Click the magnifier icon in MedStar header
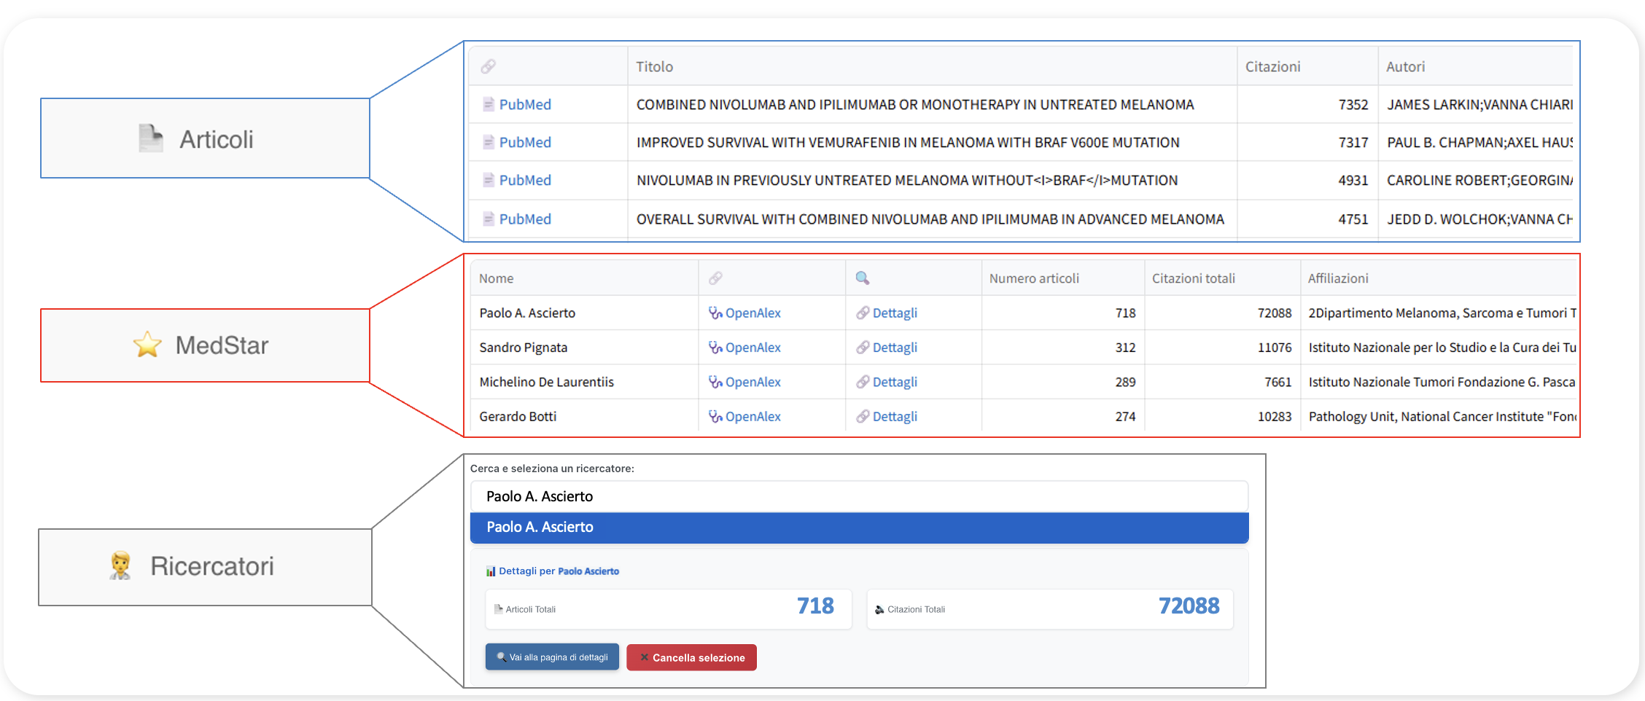The height and width of the screenshot is (701, 1645). (x=862, y=278)
